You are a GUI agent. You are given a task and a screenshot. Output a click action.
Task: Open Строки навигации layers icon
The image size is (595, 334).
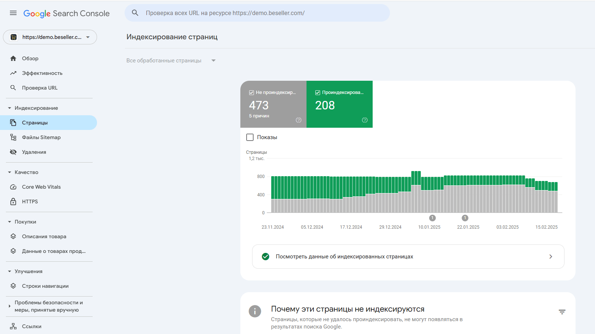point(13,286)
